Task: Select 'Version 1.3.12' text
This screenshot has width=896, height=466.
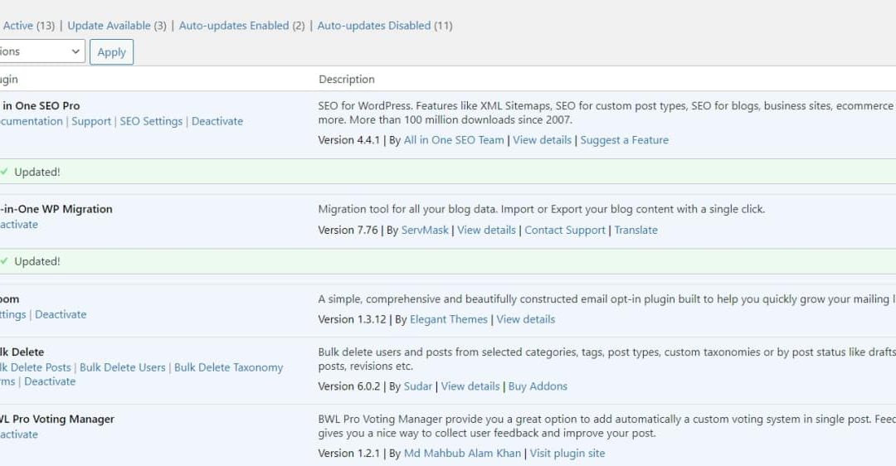Action: tap(352, 319)
